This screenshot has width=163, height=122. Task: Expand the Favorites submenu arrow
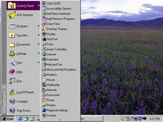tap(39, 35)
